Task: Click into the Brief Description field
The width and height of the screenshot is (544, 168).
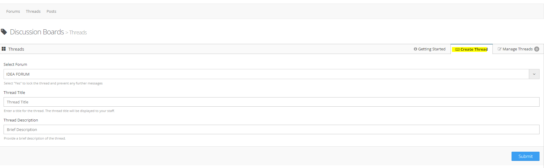Action: pos(271,129)
